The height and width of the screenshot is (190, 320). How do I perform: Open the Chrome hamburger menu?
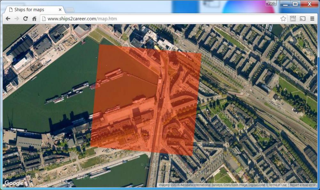(x=312, y=19)
